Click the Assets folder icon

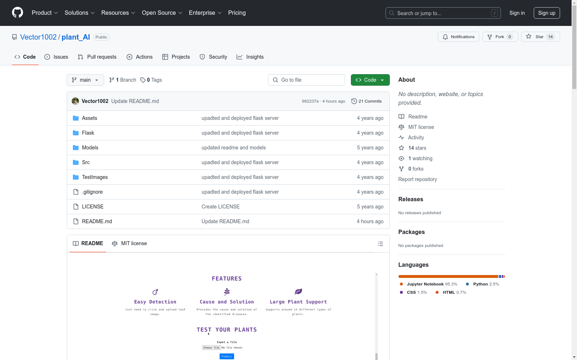(76, 118)
